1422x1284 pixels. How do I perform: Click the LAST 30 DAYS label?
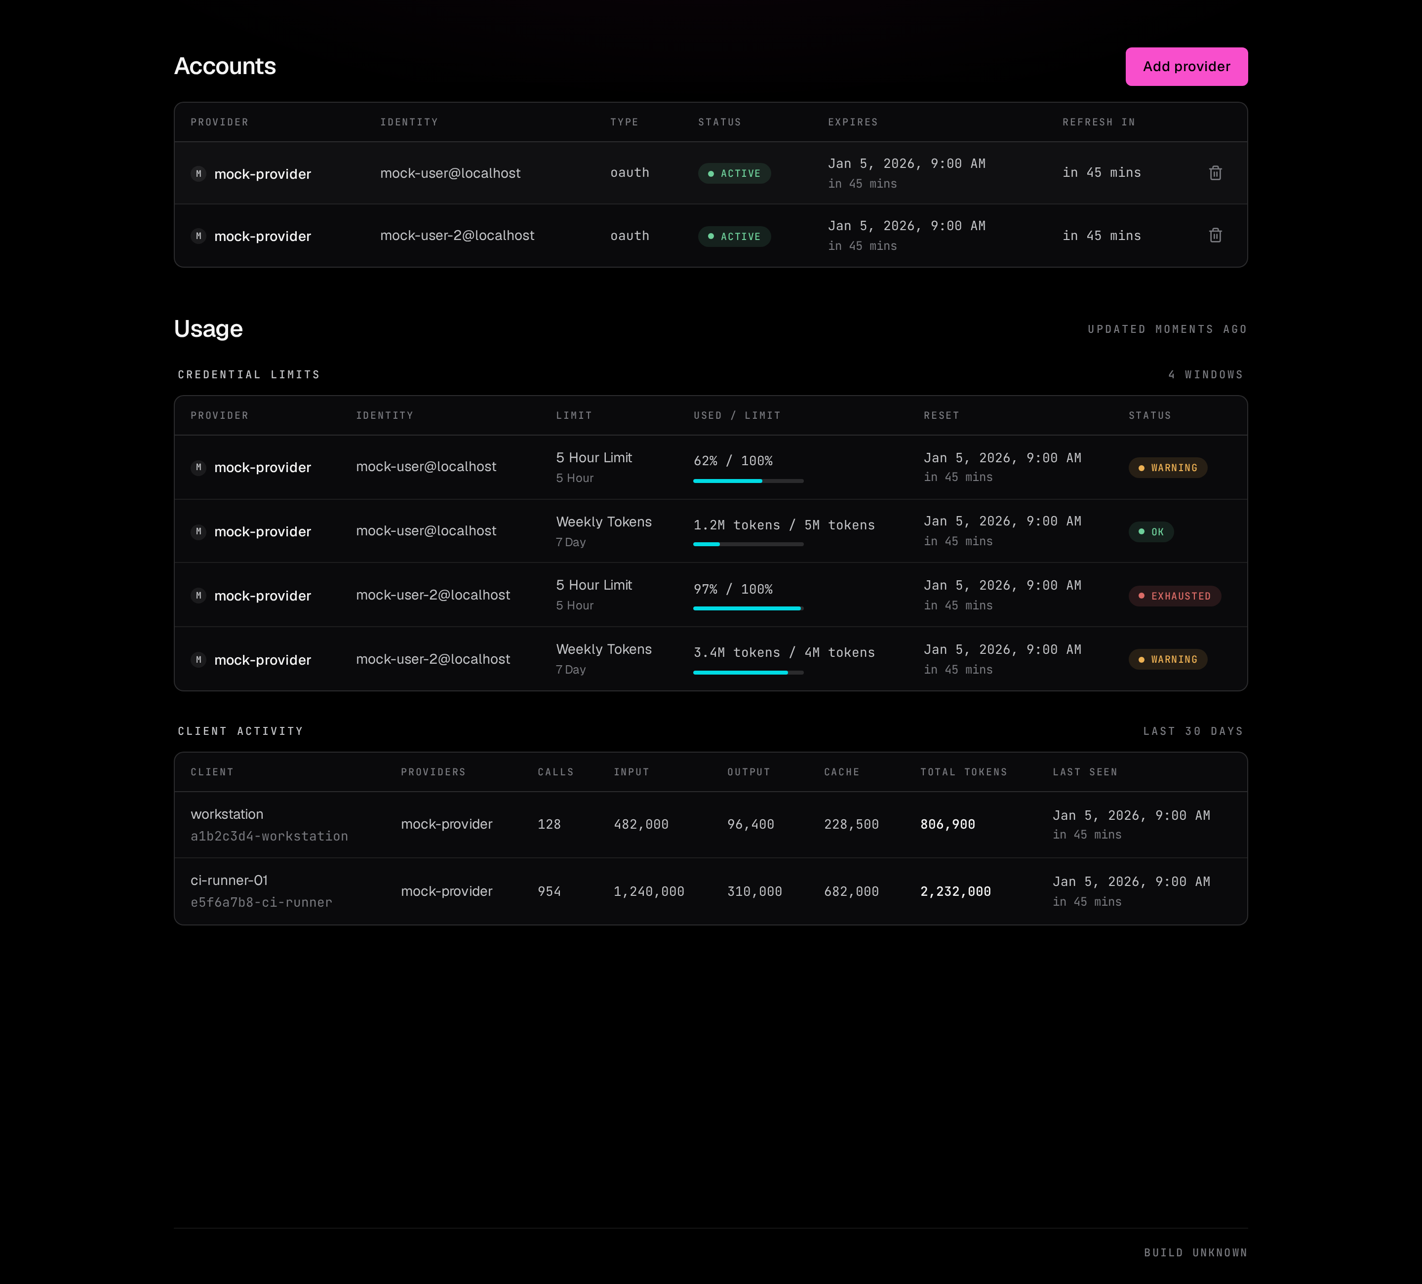click(1193, 731)
